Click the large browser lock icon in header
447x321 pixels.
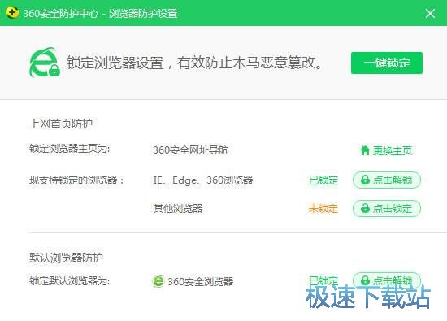(x=45, y=63)
